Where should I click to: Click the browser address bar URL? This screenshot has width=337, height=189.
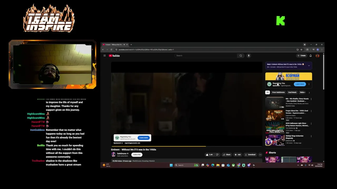click(146, 50)
